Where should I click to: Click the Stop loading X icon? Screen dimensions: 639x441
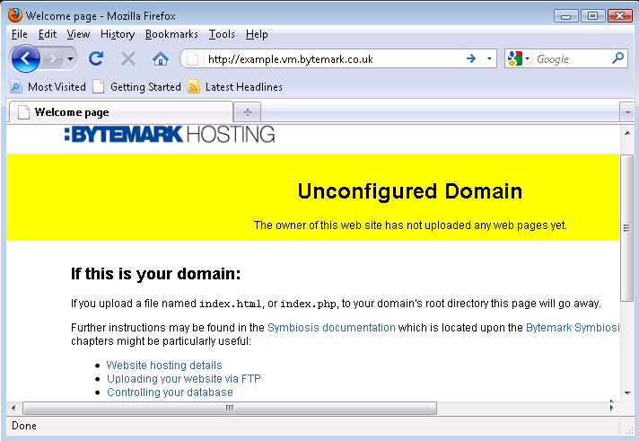[x=128, y=58]
